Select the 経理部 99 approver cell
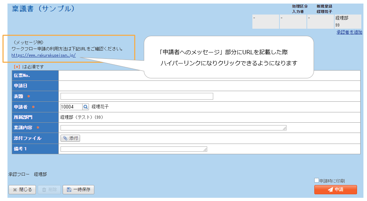Image resolution: width=367 pixels, height=201 pixels. coord(348,22)
